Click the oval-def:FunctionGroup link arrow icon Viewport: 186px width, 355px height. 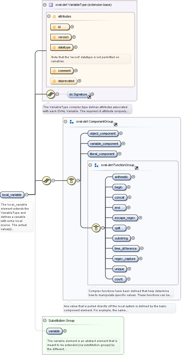[136, 168]
